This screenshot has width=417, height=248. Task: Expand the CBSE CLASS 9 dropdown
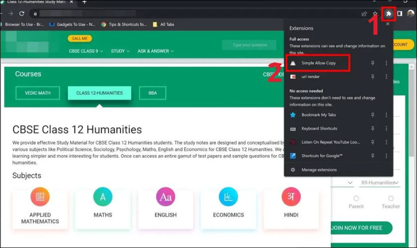click(x=85, y=51)
